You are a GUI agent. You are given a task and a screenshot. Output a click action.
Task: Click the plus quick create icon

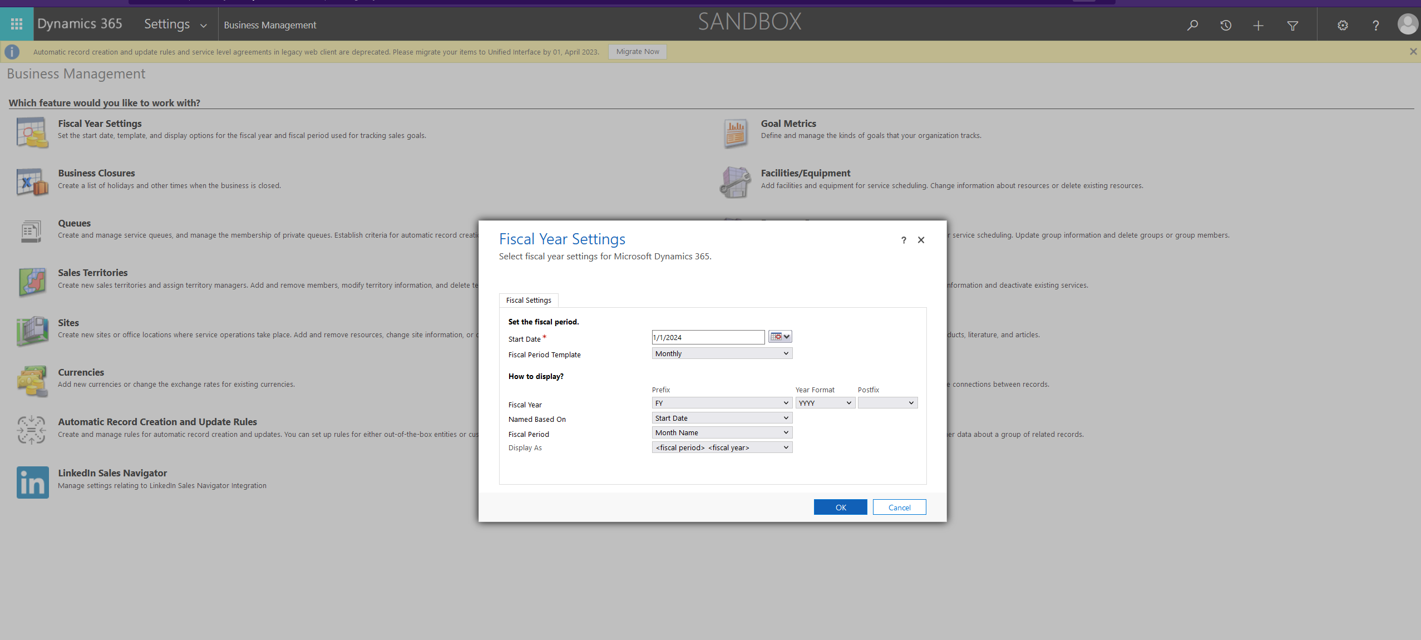(x=1259, y=25)
